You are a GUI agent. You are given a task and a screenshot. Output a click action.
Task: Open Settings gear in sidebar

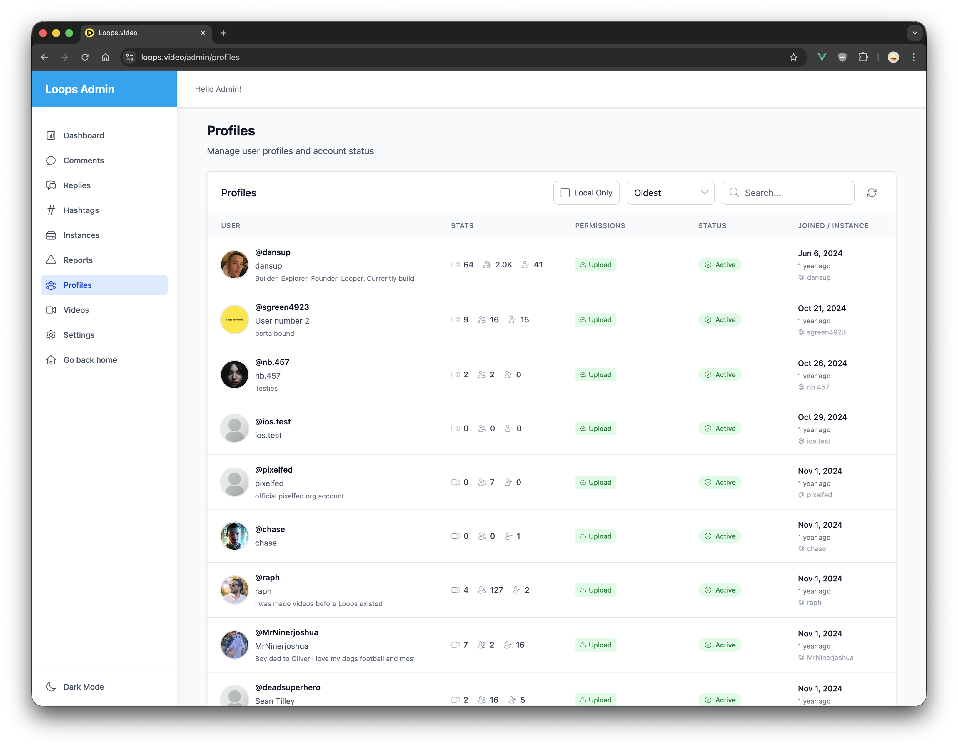[x=51, y=335]
